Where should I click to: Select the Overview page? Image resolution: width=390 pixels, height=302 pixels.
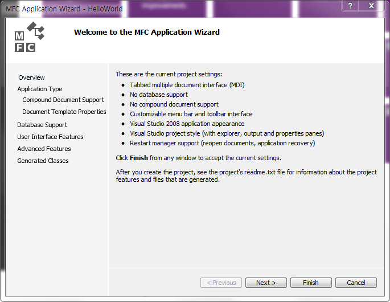click(x=31, y=77)
